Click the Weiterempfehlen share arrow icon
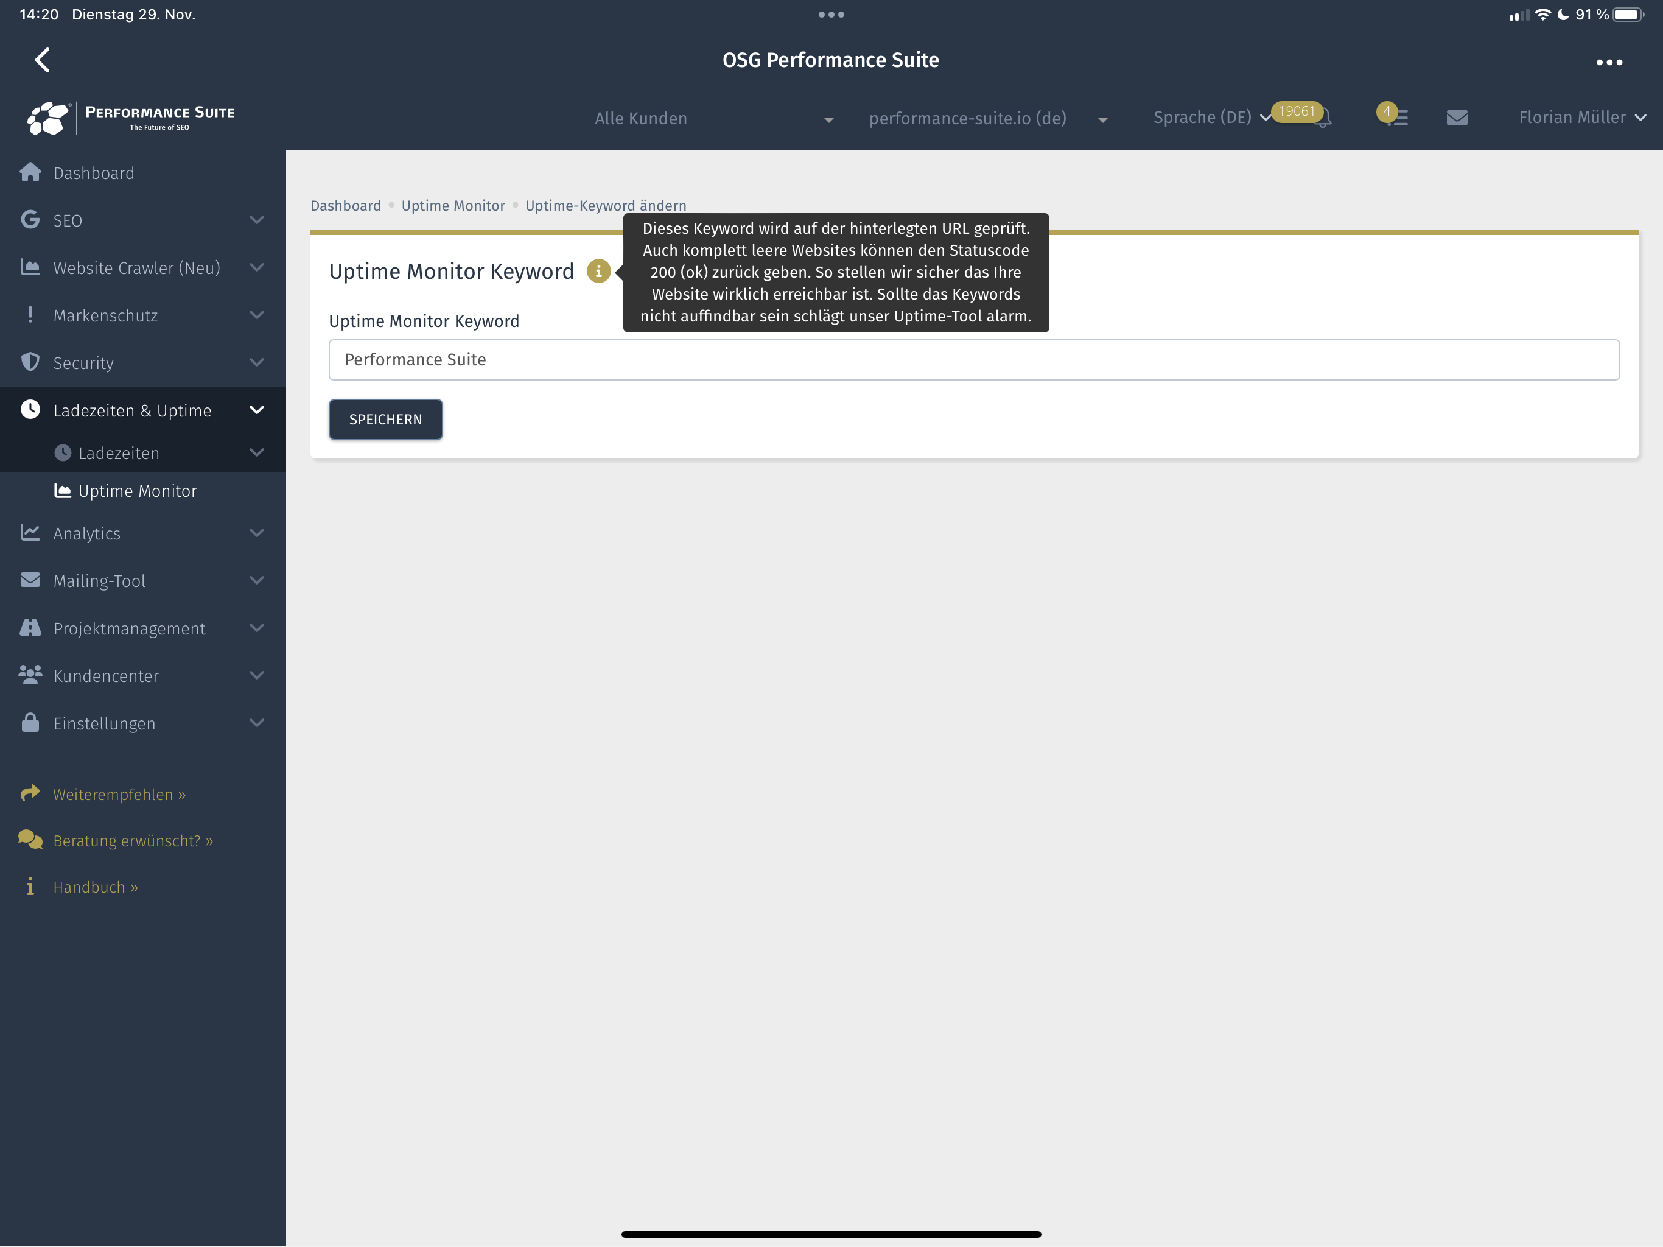Screen dimensions: 1663x1247 tap(30, 793)
